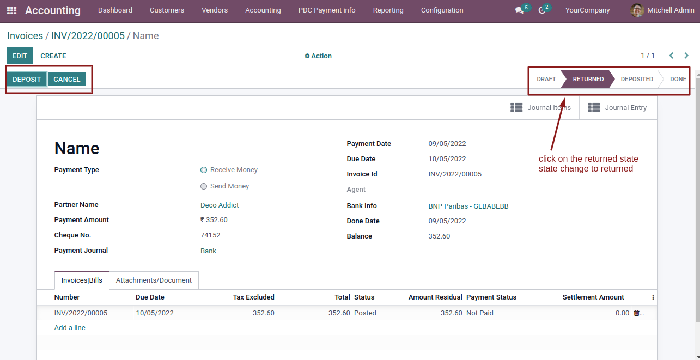Click Settlement Amount 0.00 cell
Image resolution: width=700 pixels, height=360 pixels.
tap(622, 313)
